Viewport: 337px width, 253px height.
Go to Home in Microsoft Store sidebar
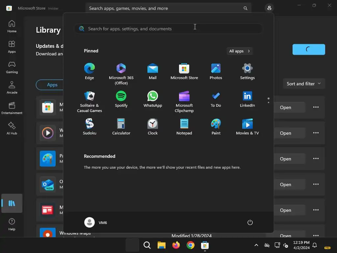12,26
